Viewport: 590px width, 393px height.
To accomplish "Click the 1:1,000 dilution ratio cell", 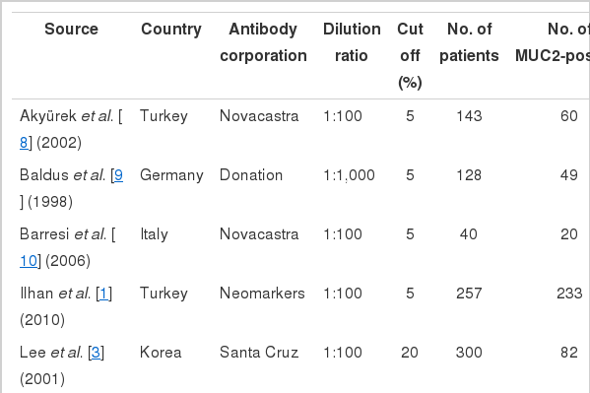I will point(350,175).
